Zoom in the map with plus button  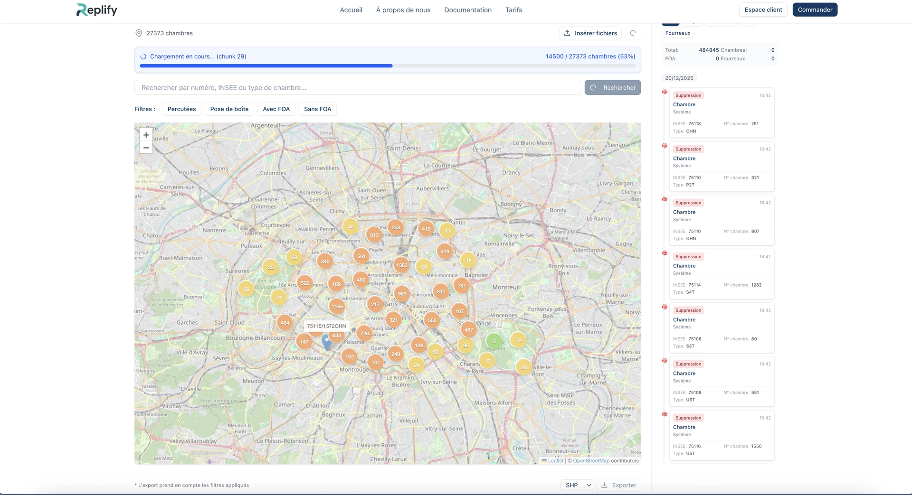146,135
